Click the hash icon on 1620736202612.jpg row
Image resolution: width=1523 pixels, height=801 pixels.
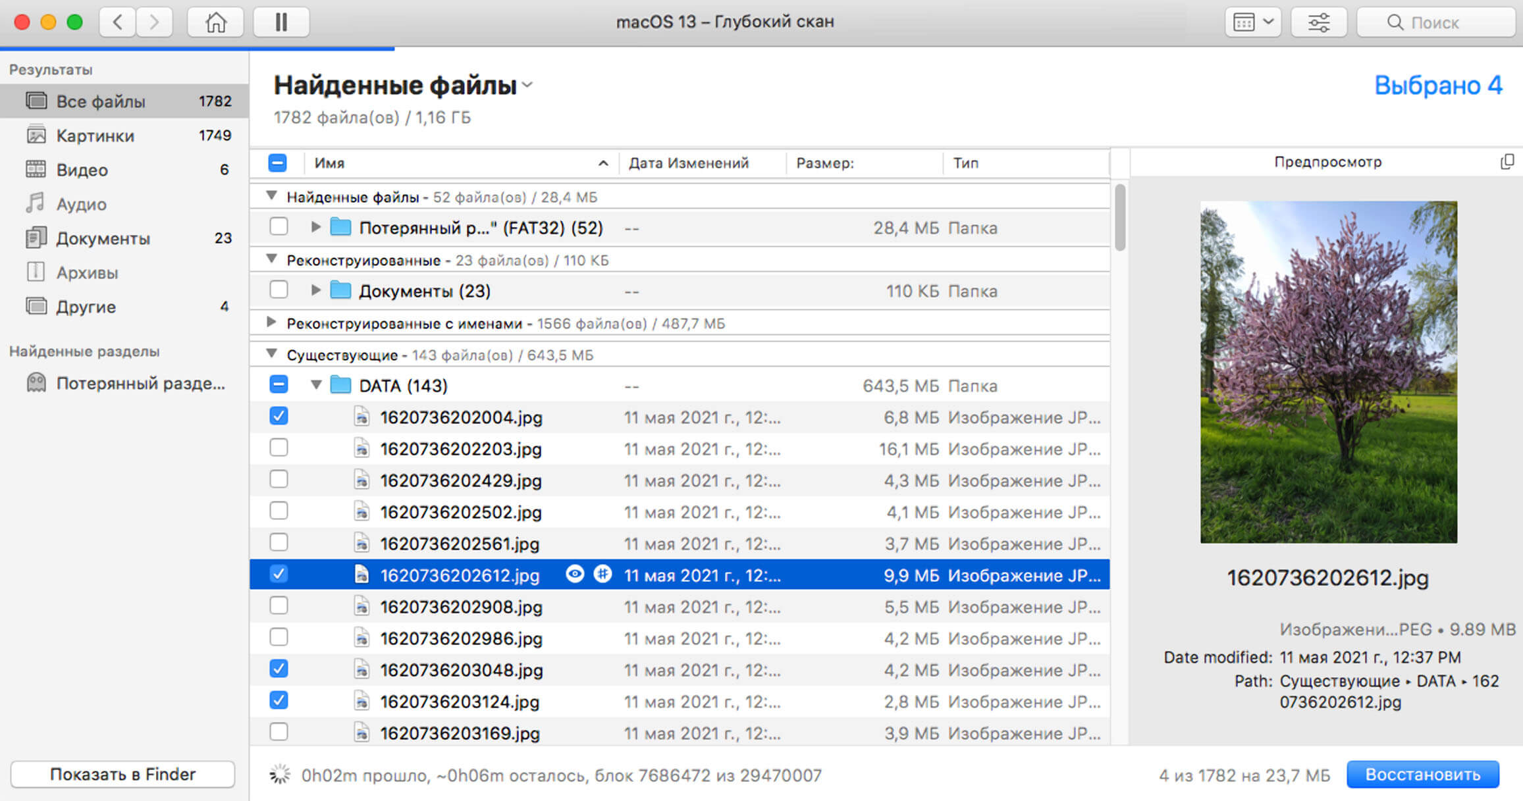point(602,575)
